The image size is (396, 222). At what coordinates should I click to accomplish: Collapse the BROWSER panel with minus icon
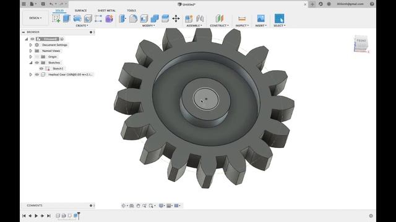click(x=24, y=32)
